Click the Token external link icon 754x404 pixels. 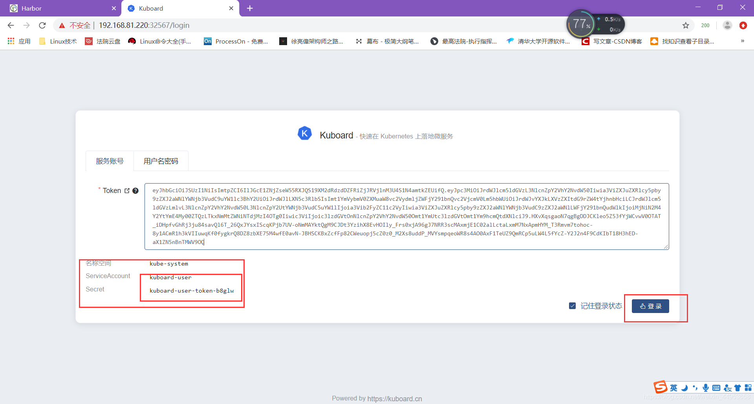click(x=127, y=191)
